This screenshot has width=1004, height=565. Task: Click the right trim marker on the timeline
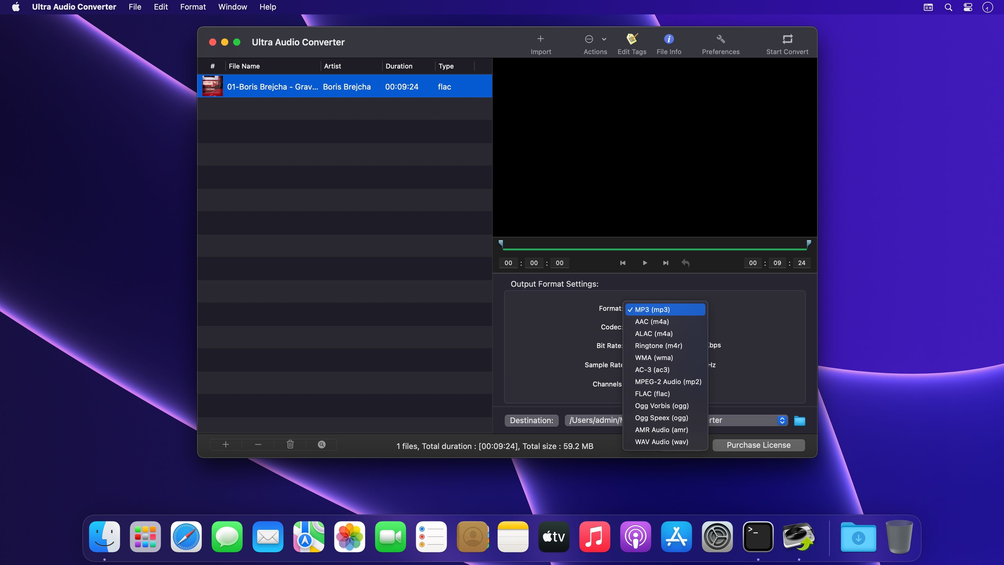tap(809, 243)
